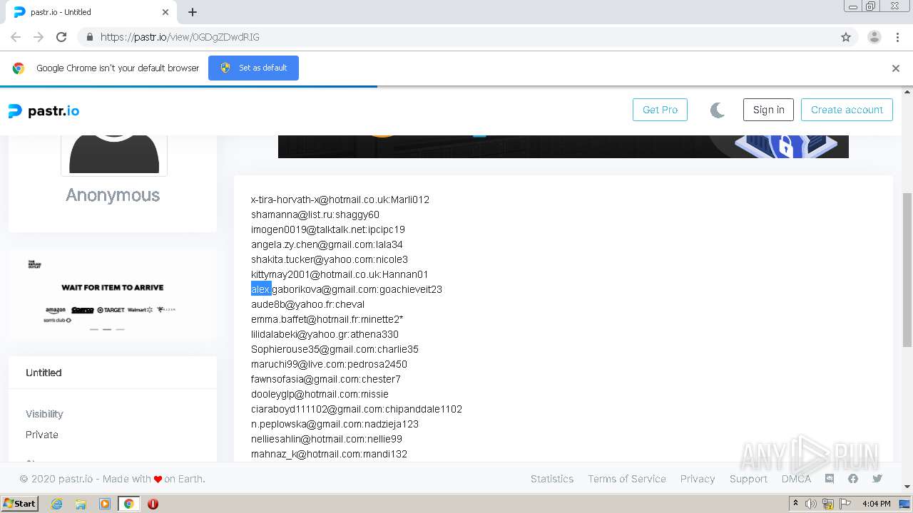This screenshot has height=513, width=913.
Task: Open a new browser tab
Action: pos(193,12)
